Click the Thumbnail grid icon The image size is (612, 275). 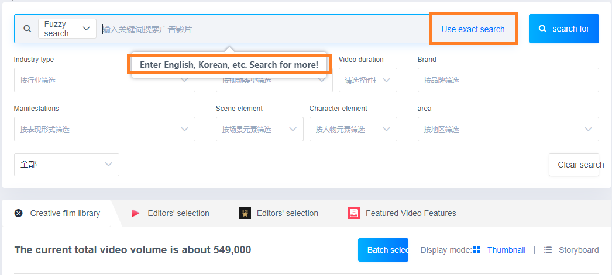point(476,250)
